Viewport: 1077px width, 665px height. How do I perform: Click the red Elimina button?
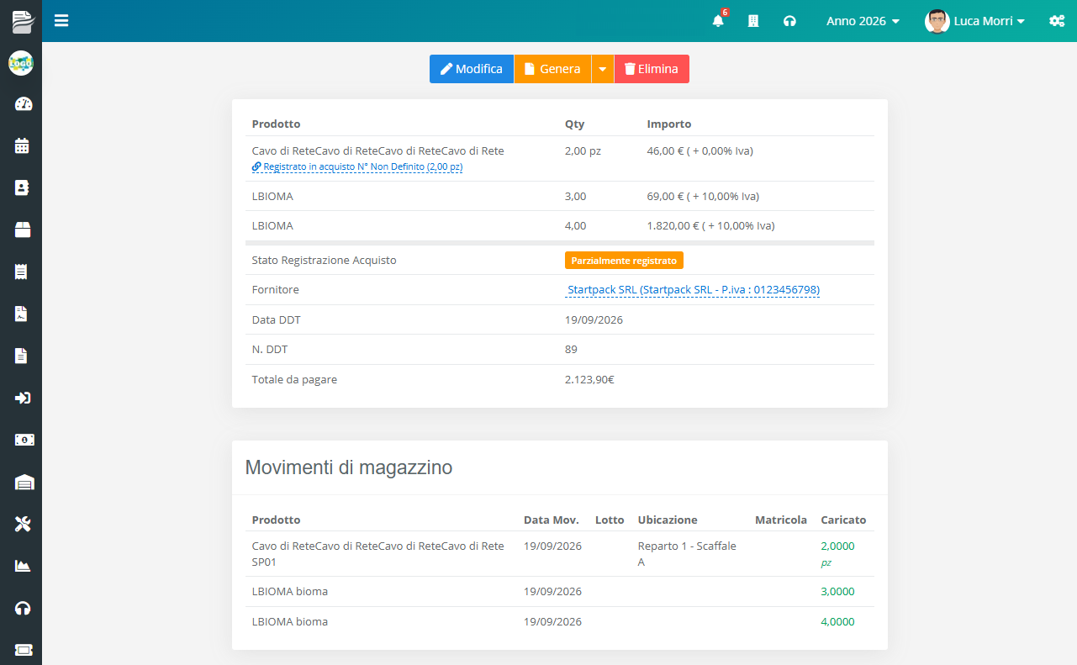[652, 69]
